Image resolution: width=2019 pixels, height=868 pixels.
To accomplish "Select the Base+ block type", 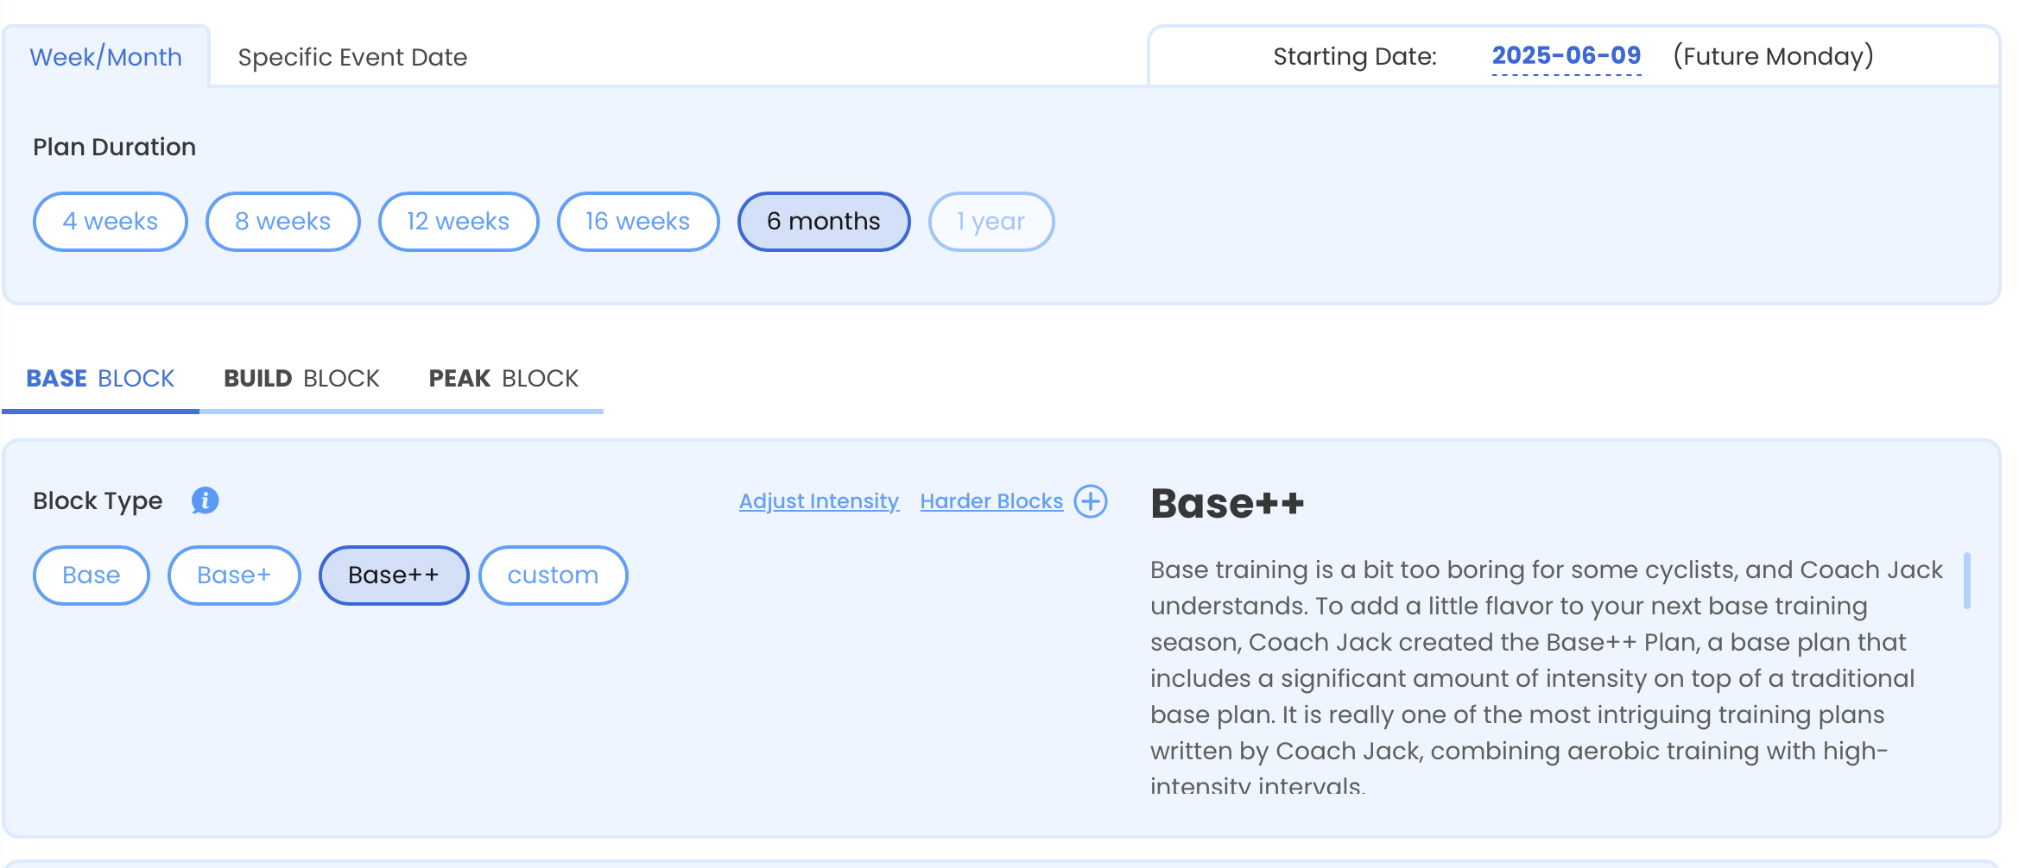I will pyautogui.click(x=234, y=576).
